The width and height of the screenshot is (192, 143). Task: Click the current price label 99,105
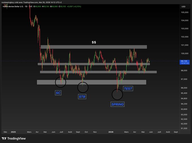click(185, 62)
